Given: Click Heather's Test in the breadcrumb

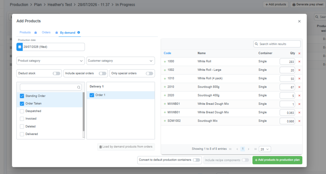Looking at the screenshot, I should (x=60, y=4).
